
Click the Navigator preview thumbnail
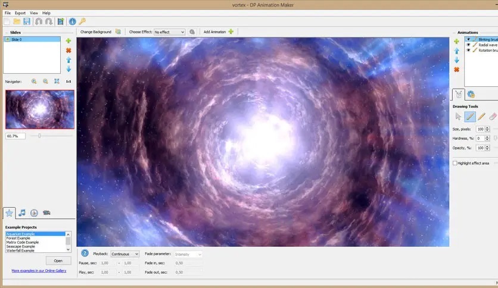[40, 109]
